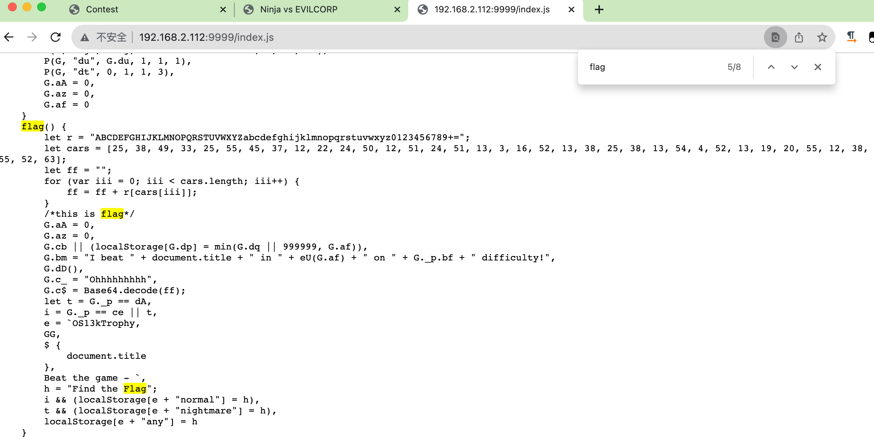Viewport: 874px width, 440px height.
Task: Open the find-in-page search icon in address bar
Action: coord(775,37)
